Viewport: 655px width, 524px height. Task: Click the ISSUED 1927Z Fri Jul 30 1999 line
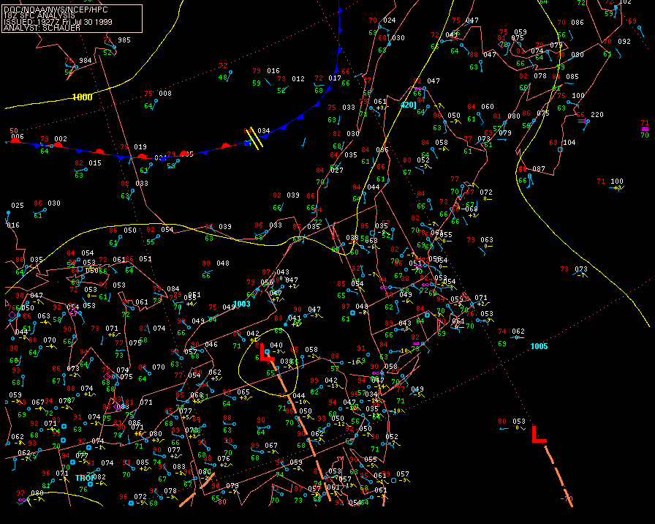point(58,22)
